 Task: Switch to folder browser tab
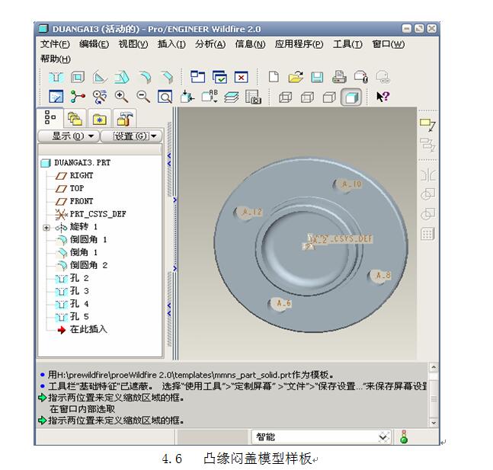pyautogui.click(x=75, y=119)
